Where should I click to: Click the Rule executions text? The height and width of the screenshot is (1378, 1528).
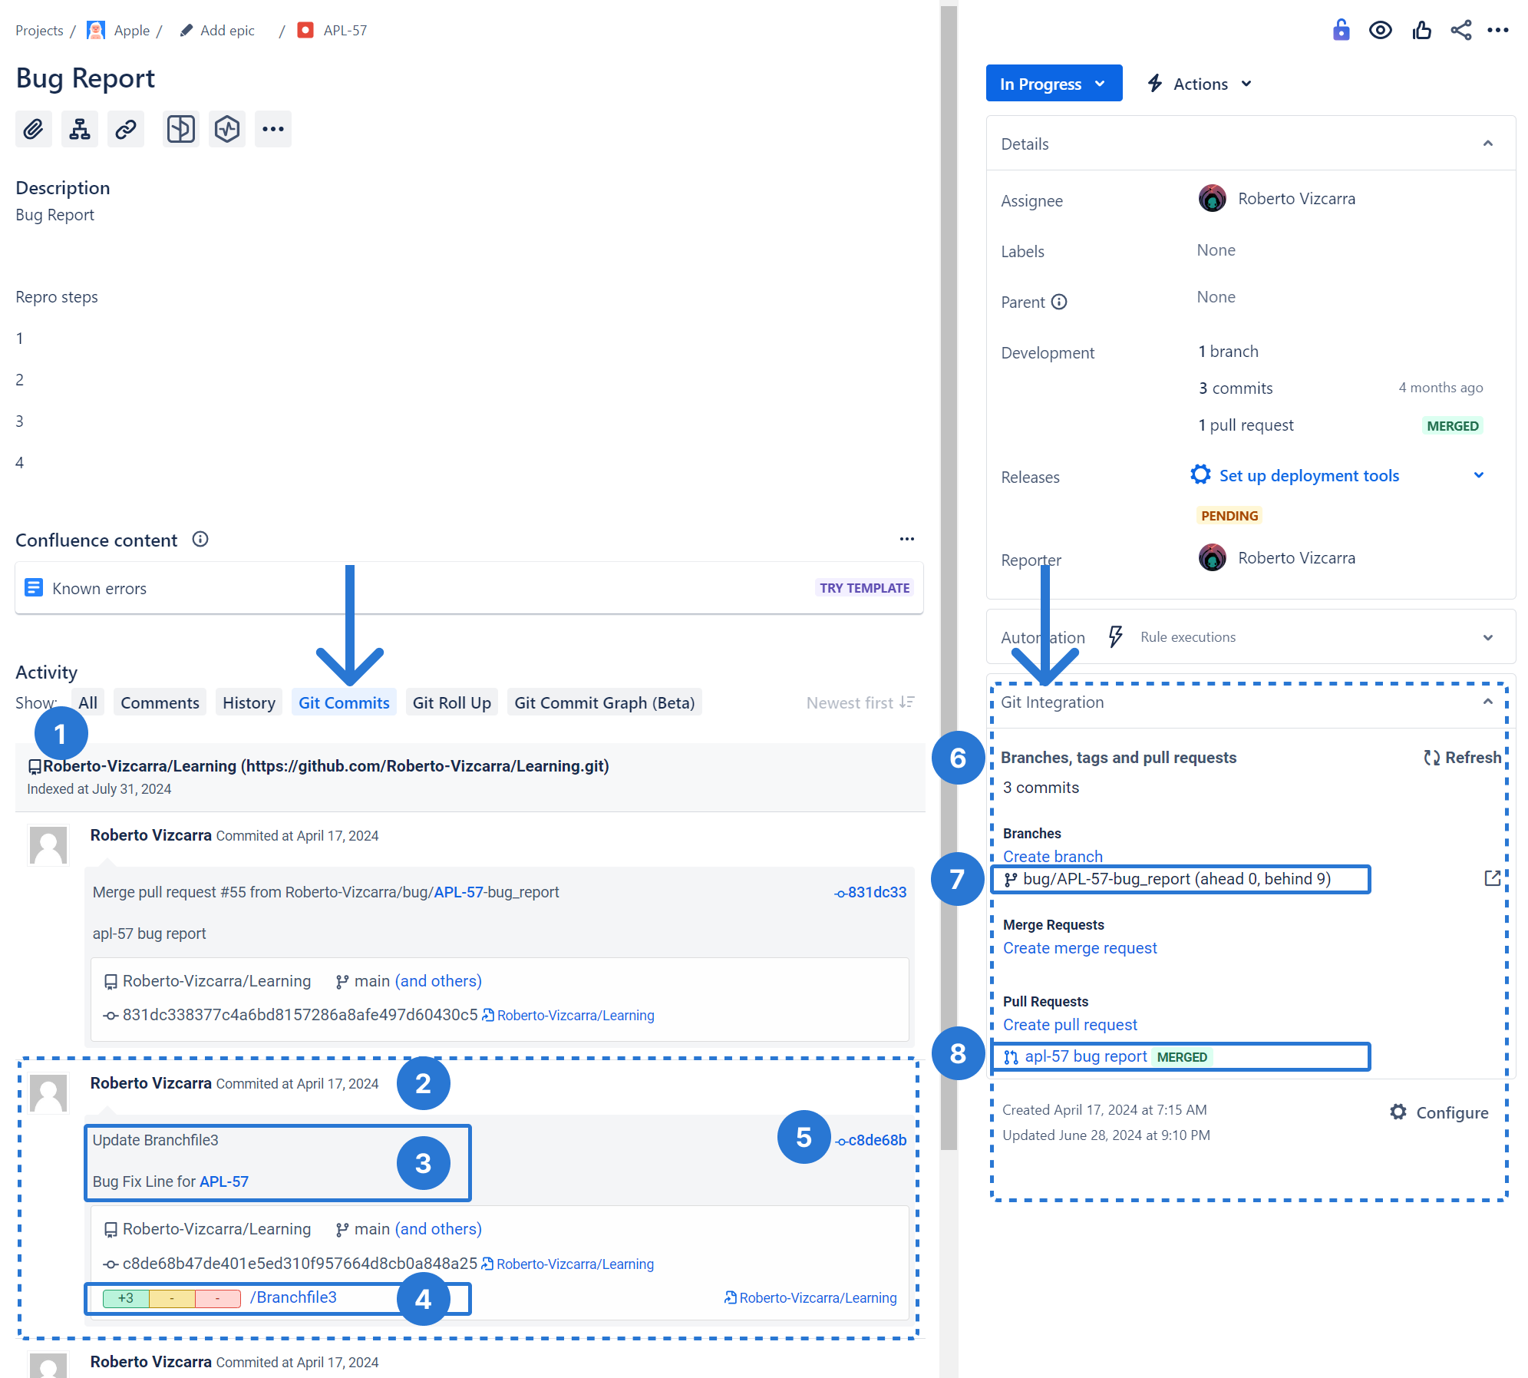[1188, 637]
